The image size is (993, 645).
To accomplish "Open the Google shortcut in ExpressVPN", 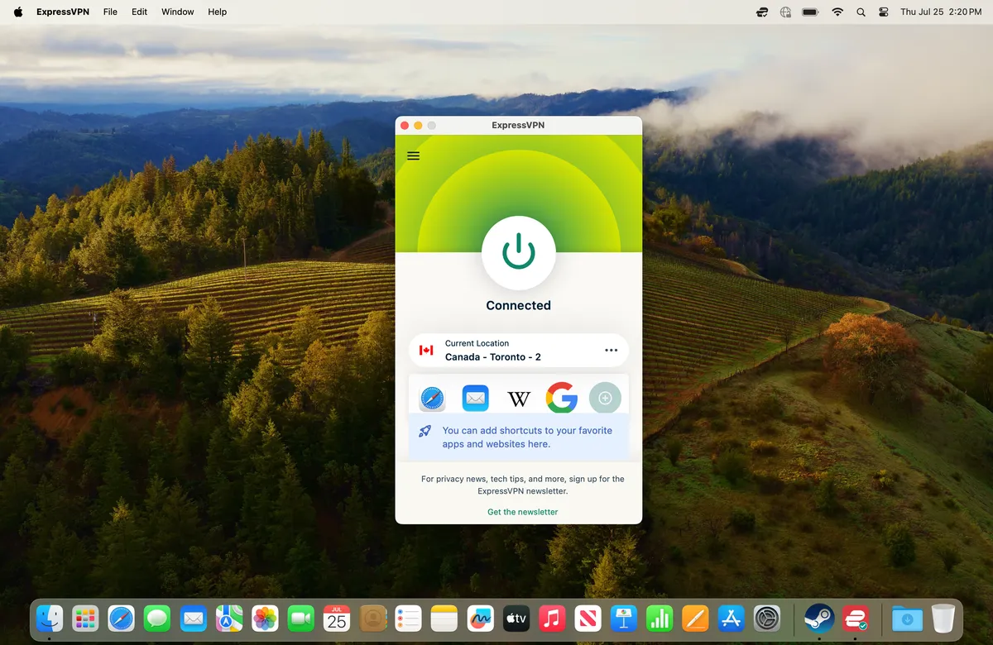I will click(562, 399).
